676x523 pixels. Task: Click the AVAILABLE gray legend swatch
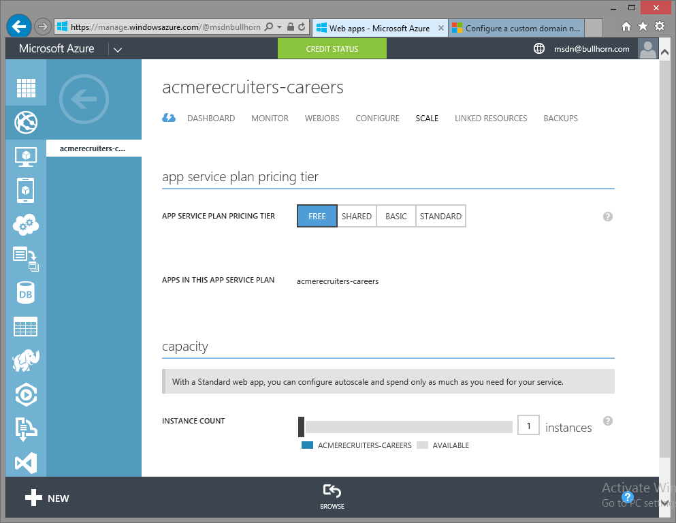pos(423,445)
